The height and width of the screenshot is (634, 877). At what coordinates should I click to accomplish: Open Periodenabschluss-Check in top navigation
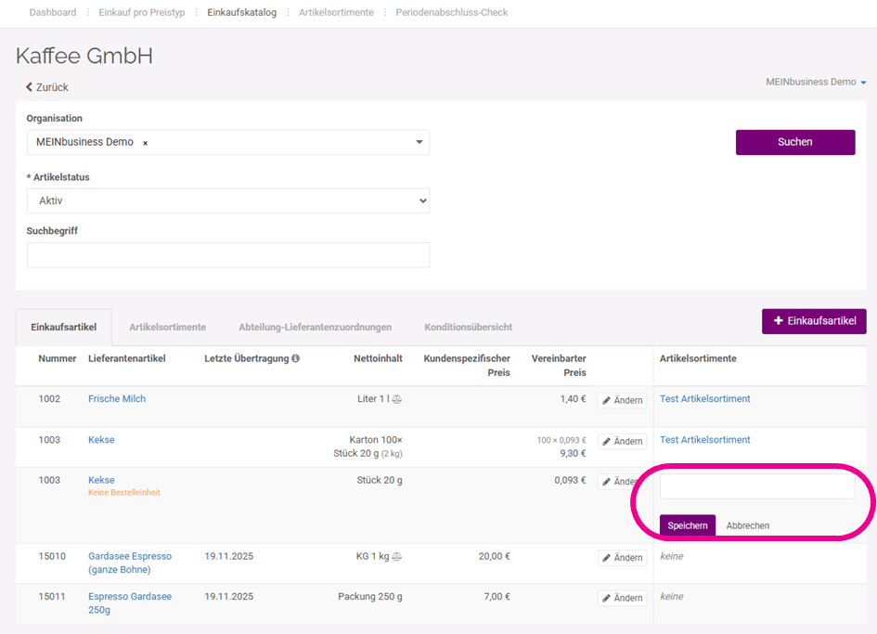click(x=451, y=12)
